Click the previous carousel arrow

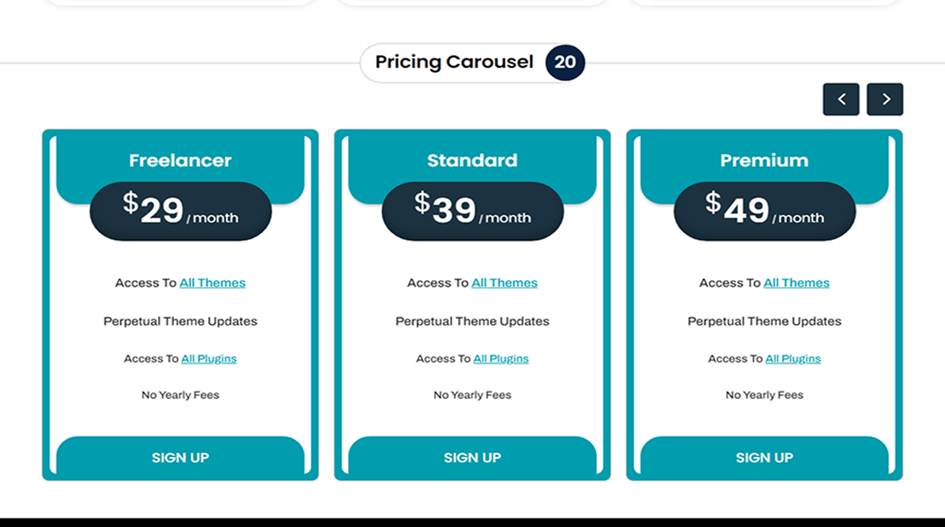[x=841, y=99]
